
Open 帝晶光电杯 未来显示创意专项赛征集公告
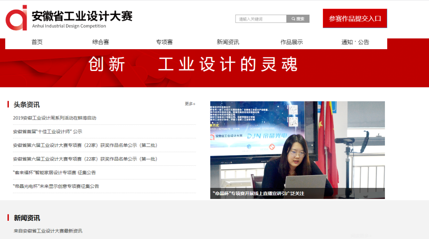coord(56,186)
